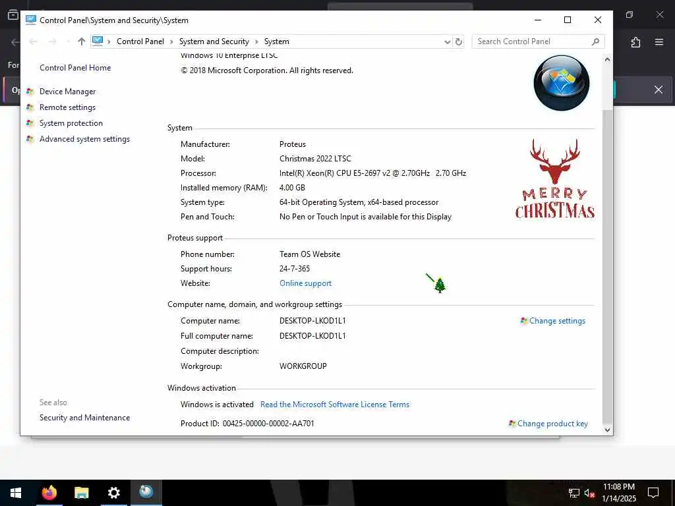Image resolution: width=675 pixels, height=506 pixels.
Task: Expand chevron after System and Security breadcrumb
Action: click(256, 42)
